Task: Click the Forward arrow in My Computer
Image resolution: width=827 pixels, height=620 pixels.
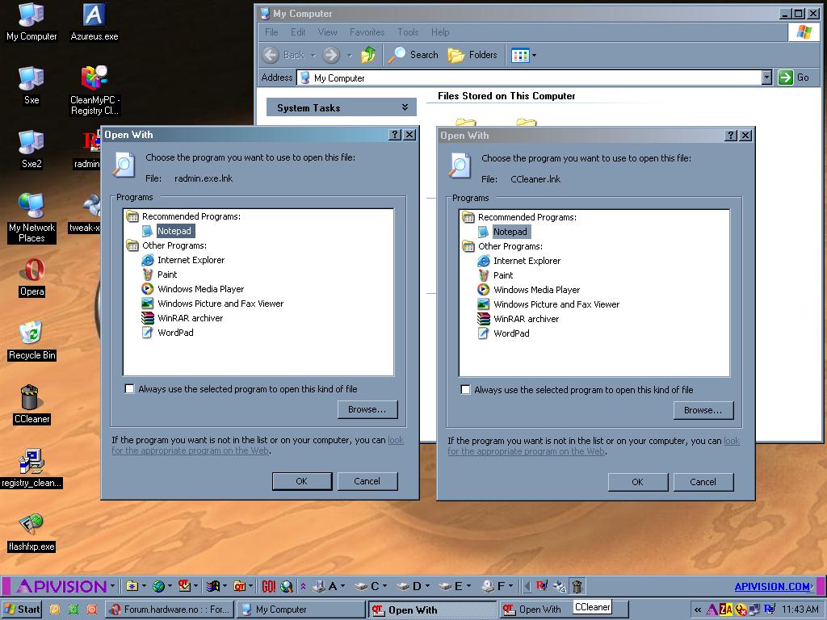Action: coord(331,55)
